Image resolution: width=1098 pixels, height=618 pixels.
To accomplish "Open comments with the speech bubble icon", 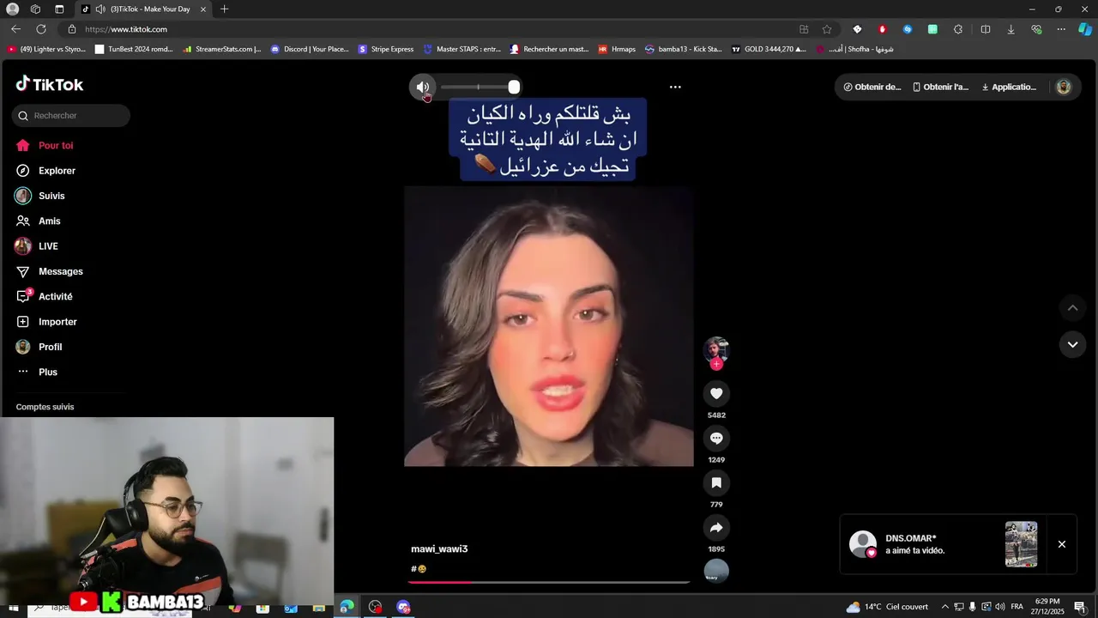I will (x=716, y=438).
